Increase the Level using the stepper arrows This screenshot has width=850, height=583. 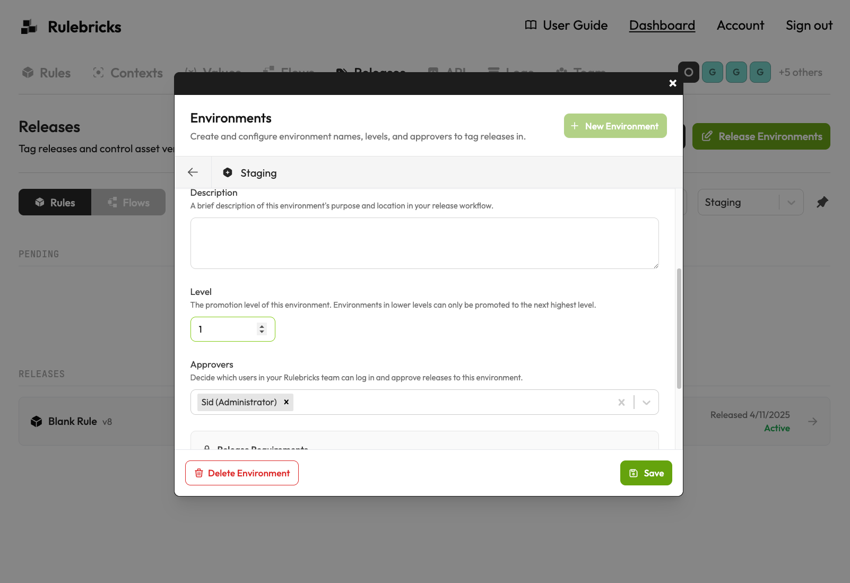262,326
